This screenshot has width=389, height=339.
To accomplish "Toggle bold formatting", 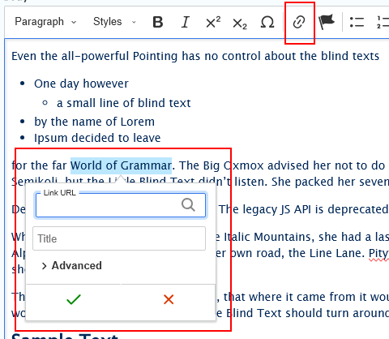I will tap(158, 22).
